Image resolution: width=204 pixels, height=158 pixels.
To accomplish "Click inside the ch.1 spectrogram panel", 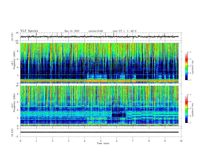I will [x=99, y=63].
